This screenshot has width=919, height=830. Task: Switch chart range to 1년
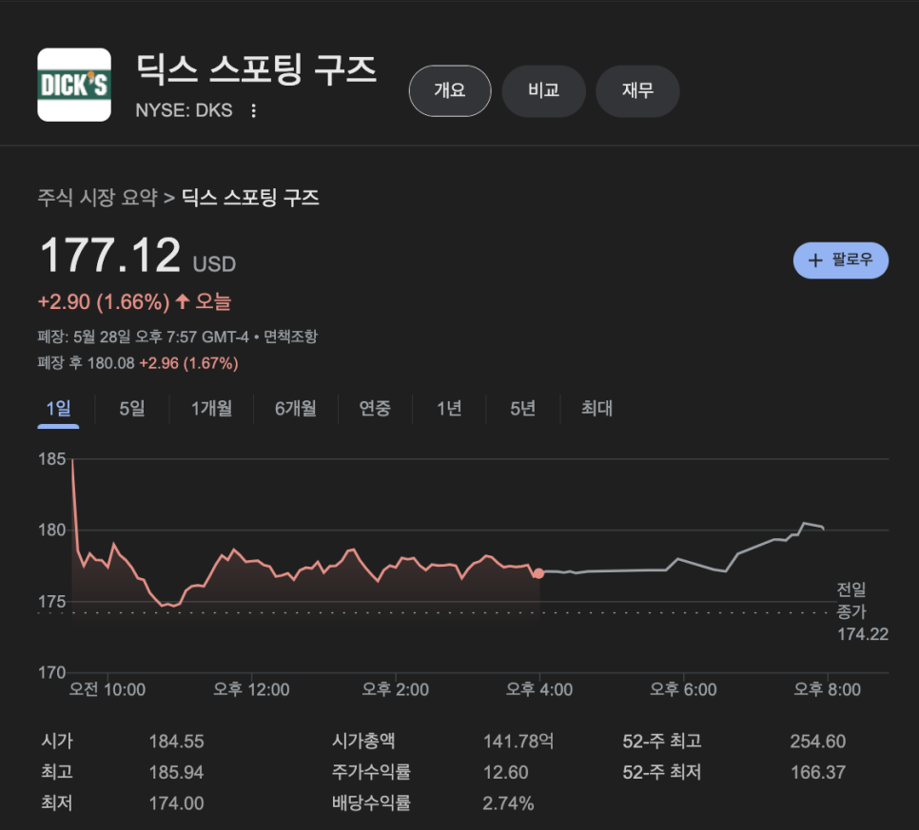click(449, 408)
